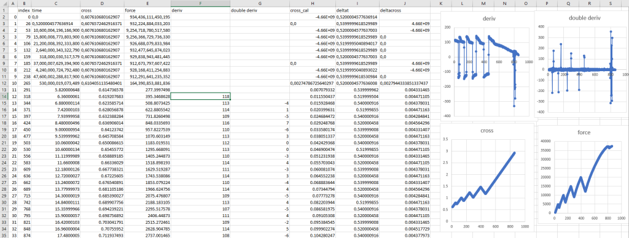Select row 1 header

[x=4, y=10]
